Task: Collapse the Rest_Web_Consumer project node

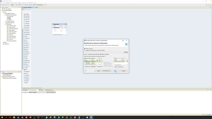Action: 4,14
